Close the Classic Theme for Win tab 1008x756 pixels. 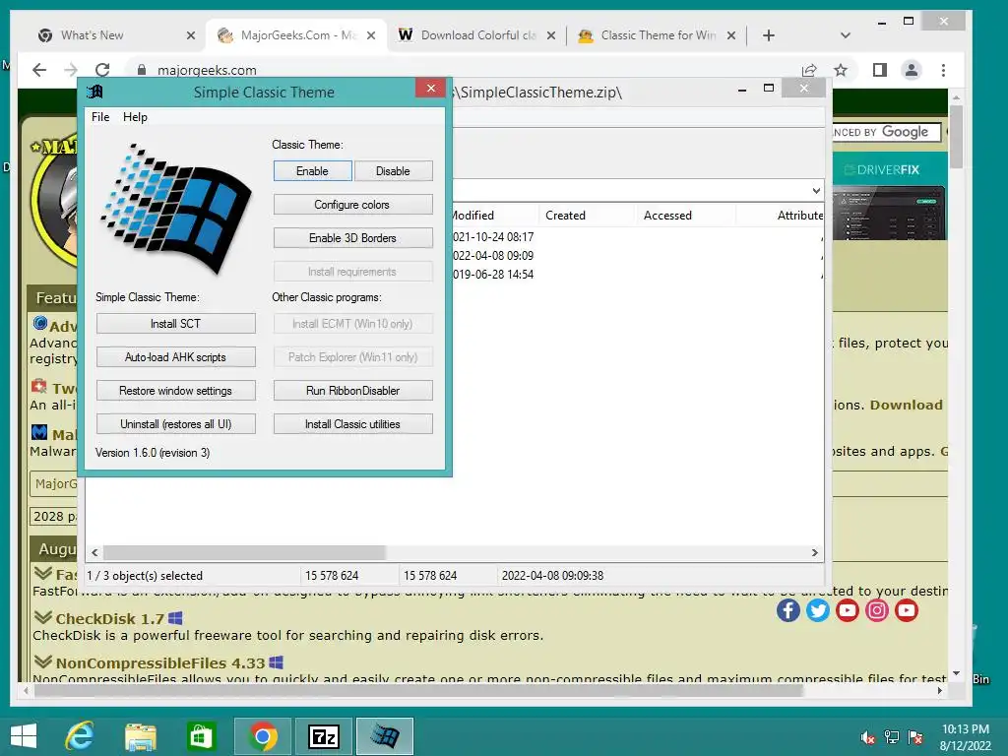[x=731, y=35]
